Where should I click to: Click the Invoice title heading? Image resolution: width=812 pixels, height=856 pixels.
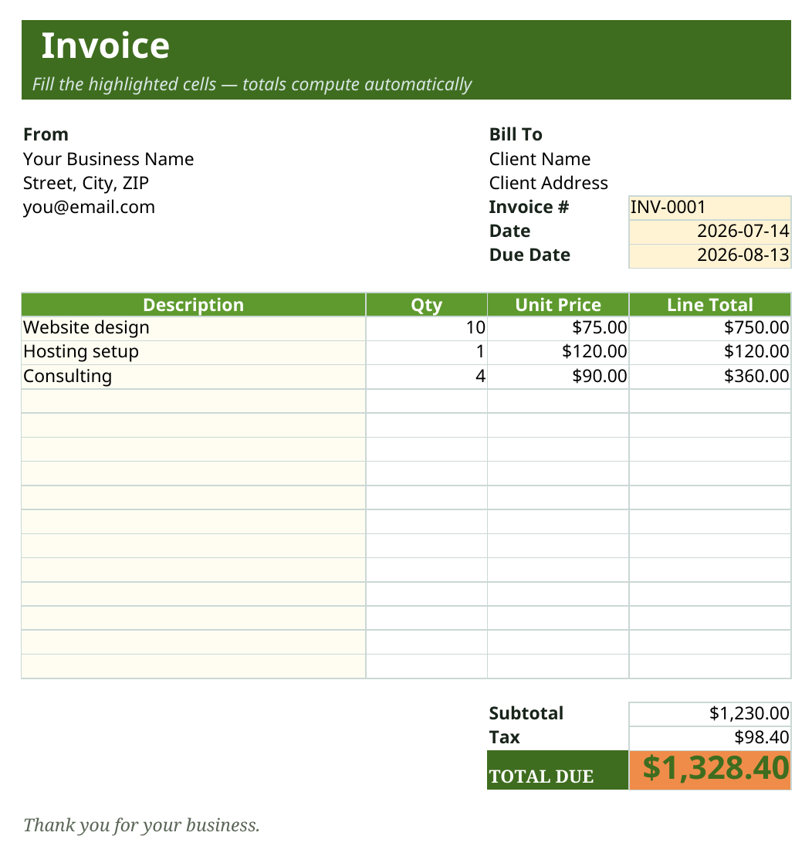tap(105, 46)
